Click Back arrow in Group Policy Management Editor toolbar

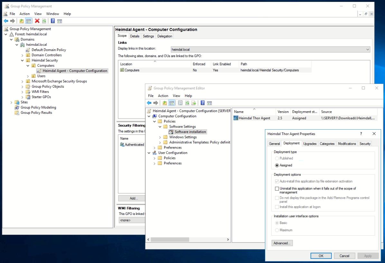click(149, 103)
